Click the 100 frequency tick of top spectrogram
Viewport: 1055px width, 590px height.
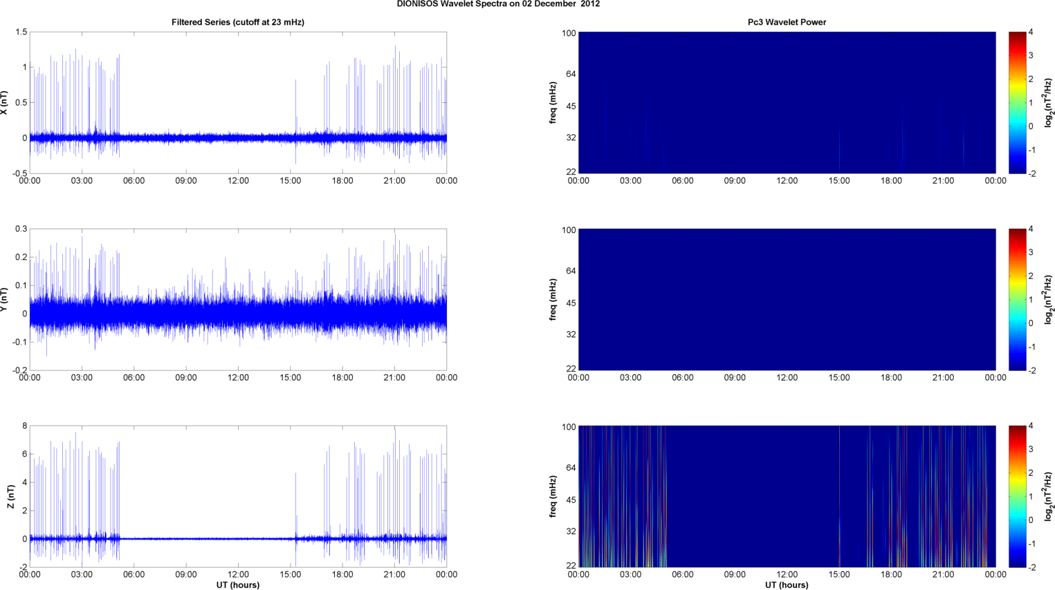569,33
